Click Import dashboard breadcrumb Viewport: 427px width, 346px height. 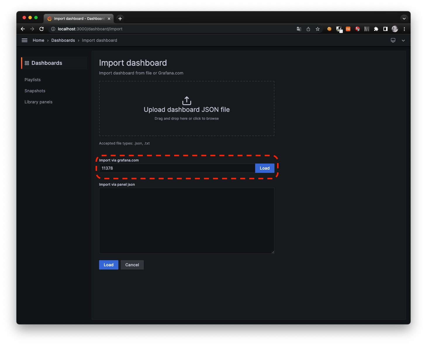(99, 40)
